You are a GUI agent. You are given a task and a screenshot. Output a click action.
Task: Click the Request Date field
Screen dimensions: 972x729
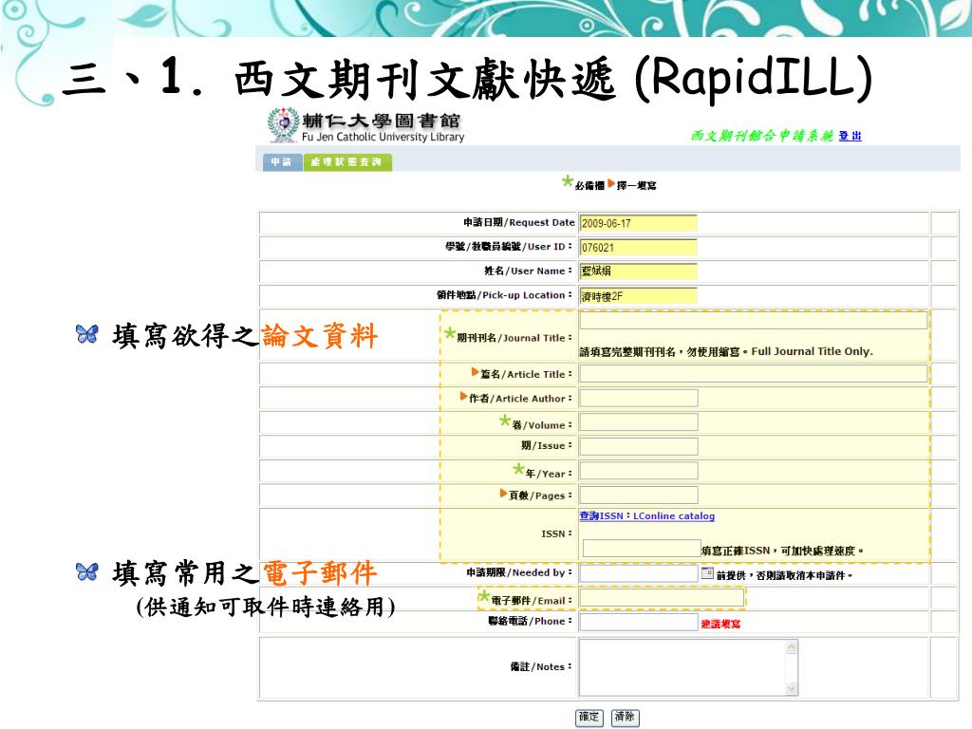coord(638,223)
